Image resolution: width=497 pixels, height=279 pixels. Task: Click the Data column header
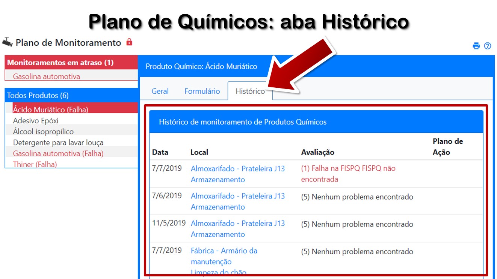160,152
